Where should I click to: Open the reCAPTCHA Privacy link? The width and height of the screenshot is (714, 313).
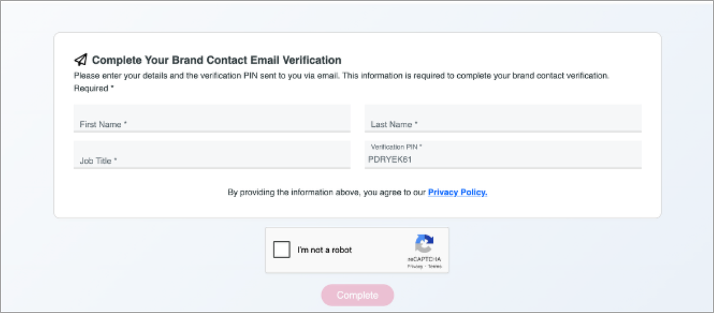click(414, 266)
